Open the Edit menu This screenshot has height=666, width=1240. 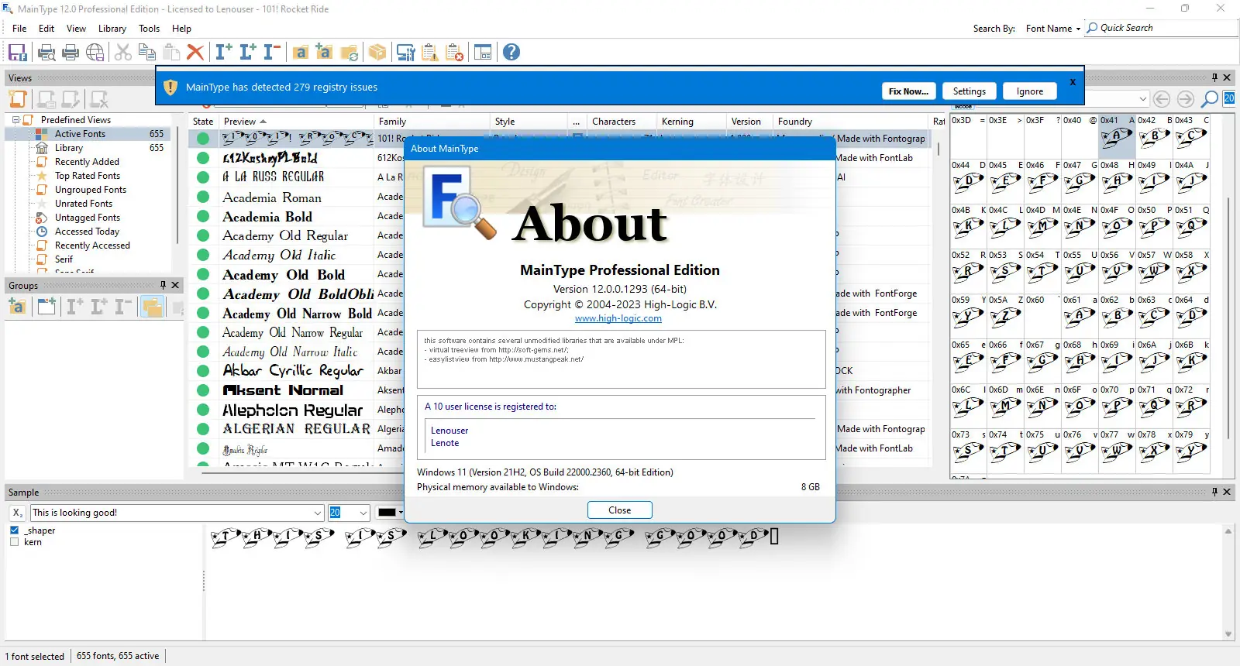click(46, 29)
